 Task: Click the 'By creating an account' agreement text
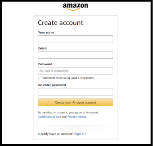click(x=68, y=112)
